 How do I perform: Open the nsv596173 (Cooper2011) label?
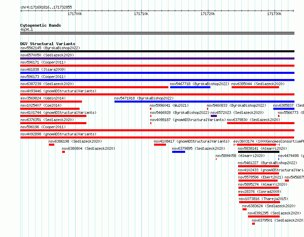pyautogui.click(x=43, y=77)
